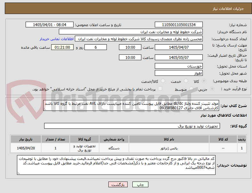The height and width of the screenshot is (193, 252).
Task: Click the نوع فرآیند خرید label
Action: (x=234, y=89)
